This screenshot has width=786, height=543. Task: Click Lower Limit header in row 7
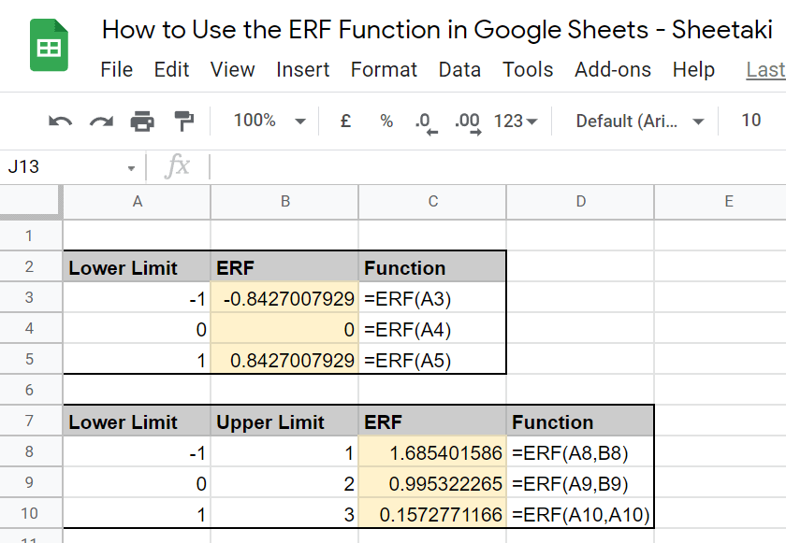pyautogui.click(x=137, y=422)
